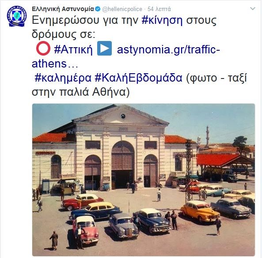The image size is (262, 258).
Task: Follow the #καλημέρα hashtag
Action: coord(63,78)
